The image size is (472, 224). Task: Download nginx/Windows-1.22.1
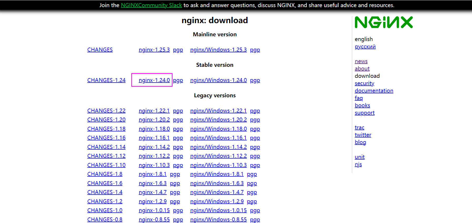(218, 111)
